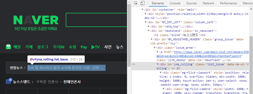Image resolution: width=253 pixels, height=94 pixels.
Task: Click the Newsstand icon with N badge
Action: point(9,81)
